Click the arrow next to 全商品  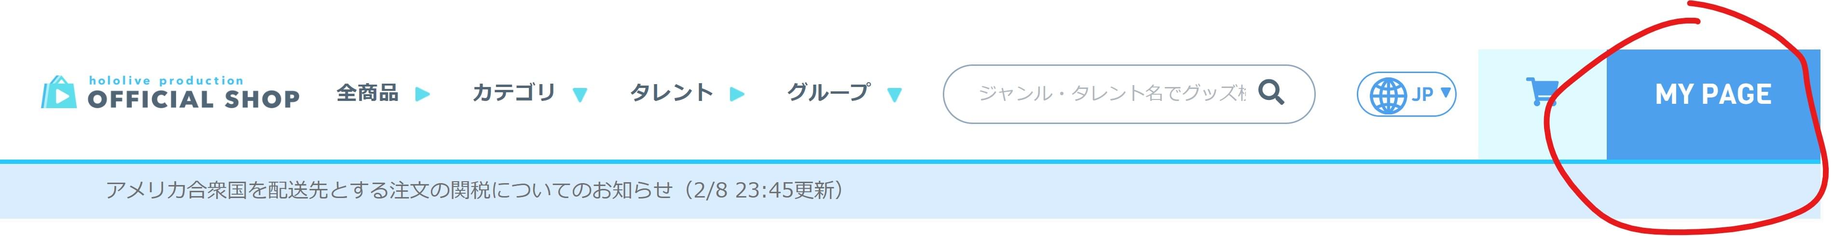(x=423, y=94)
